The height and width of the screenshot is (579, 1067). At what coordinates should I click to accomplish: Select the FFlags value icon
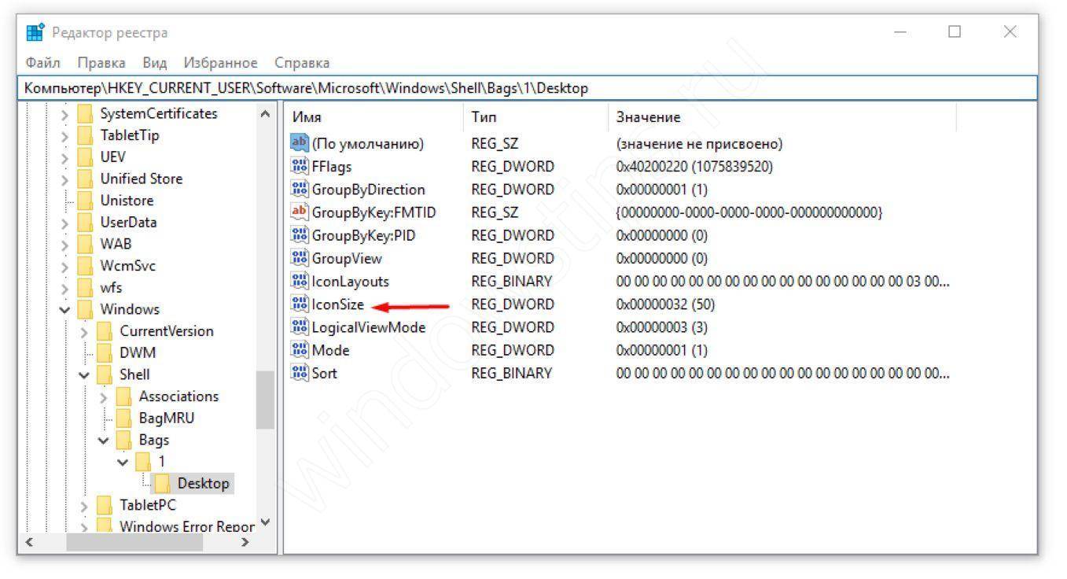300,167
